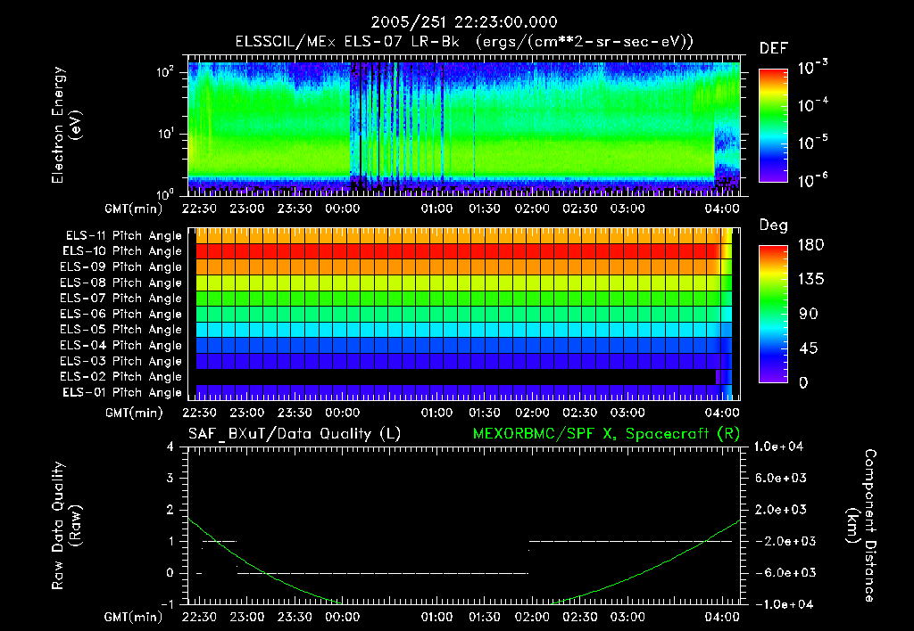This screenshot has height=631, width=914.
Task: Click the 02:00 tick under the pitch angle panel
Action: (532, 413)
